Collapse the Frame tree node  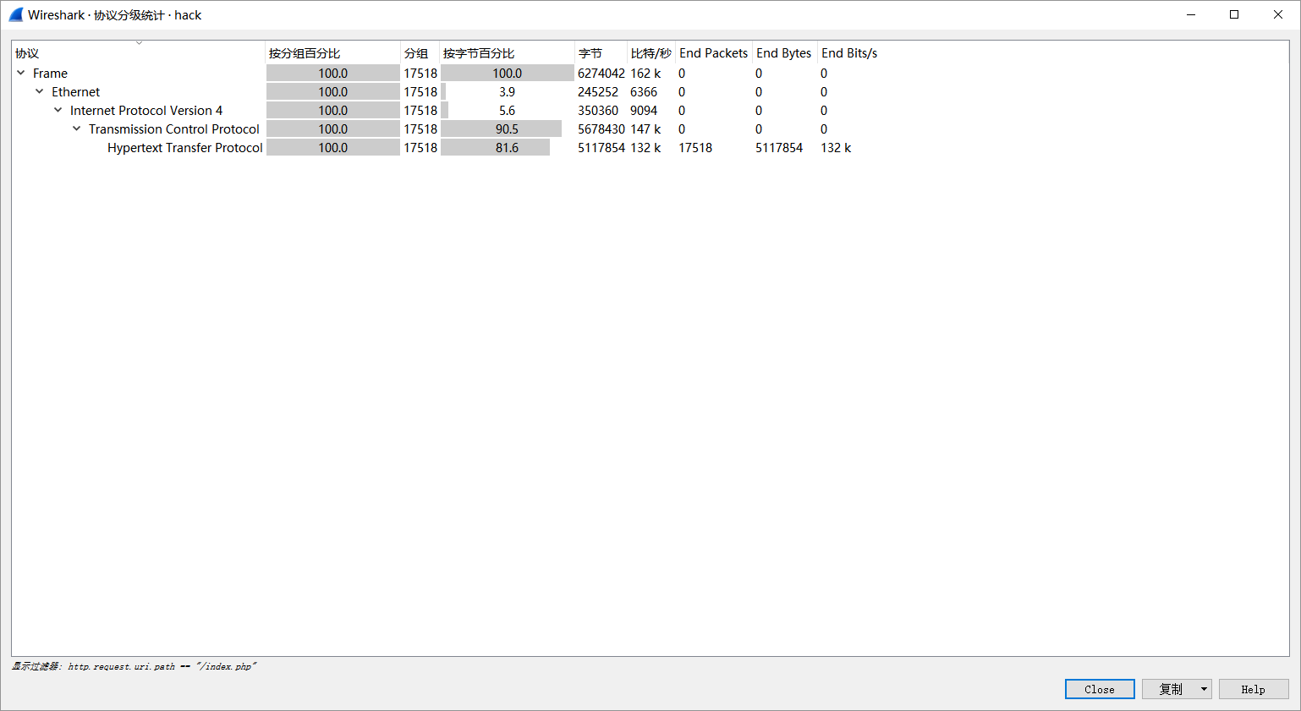point(21,74)
